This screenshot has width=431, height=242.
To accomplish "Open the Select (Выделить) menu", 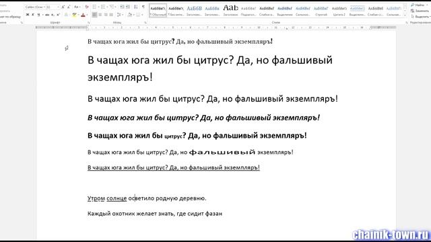I will pos(421,17).
